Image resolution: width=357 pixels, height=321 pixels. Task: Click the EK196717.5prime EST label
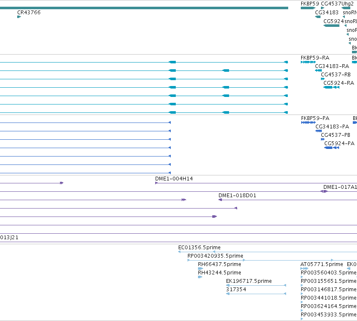249,281
